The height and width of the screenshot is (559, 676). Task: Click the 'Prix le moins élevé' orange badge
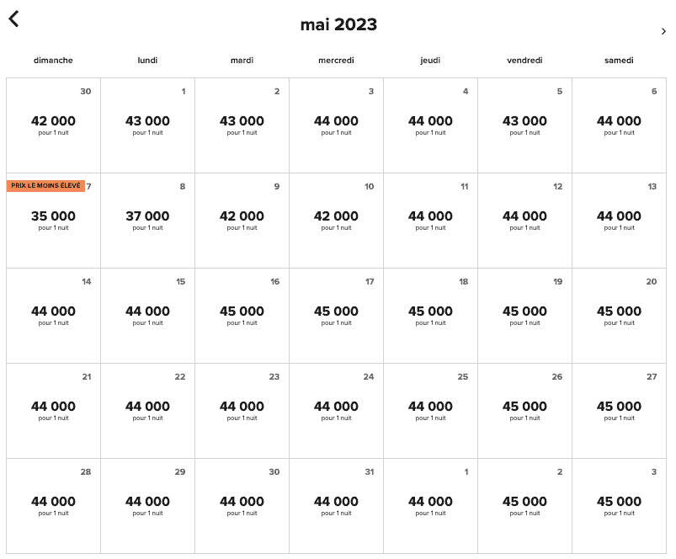(46, 185)
